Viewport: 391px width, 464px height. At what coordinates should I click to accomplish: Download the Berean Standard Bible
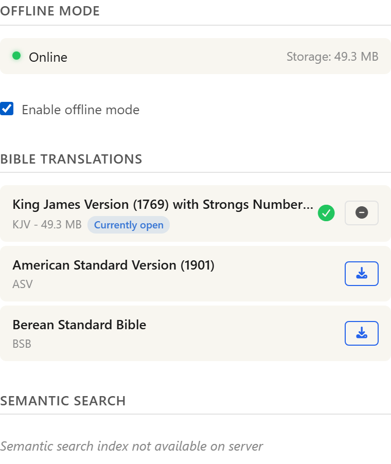pos(361,333)
